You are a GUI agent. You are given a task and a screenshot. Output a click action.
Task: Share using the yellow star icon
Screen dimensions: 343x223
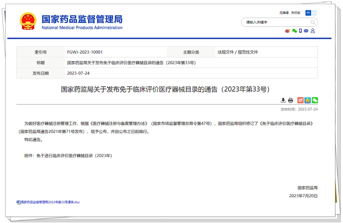pyautogui.click(x=308, y=100)
